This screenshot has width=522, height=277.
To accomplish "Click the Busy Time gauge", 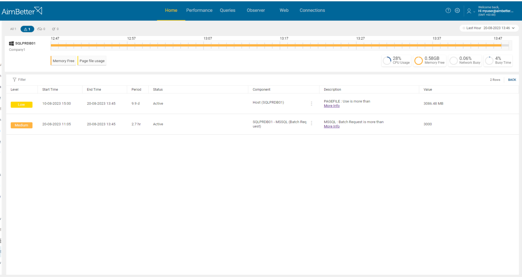I will (498, 61).
